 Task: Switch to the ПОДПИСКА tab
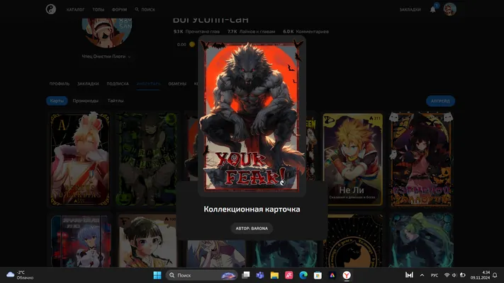[118, 83]
